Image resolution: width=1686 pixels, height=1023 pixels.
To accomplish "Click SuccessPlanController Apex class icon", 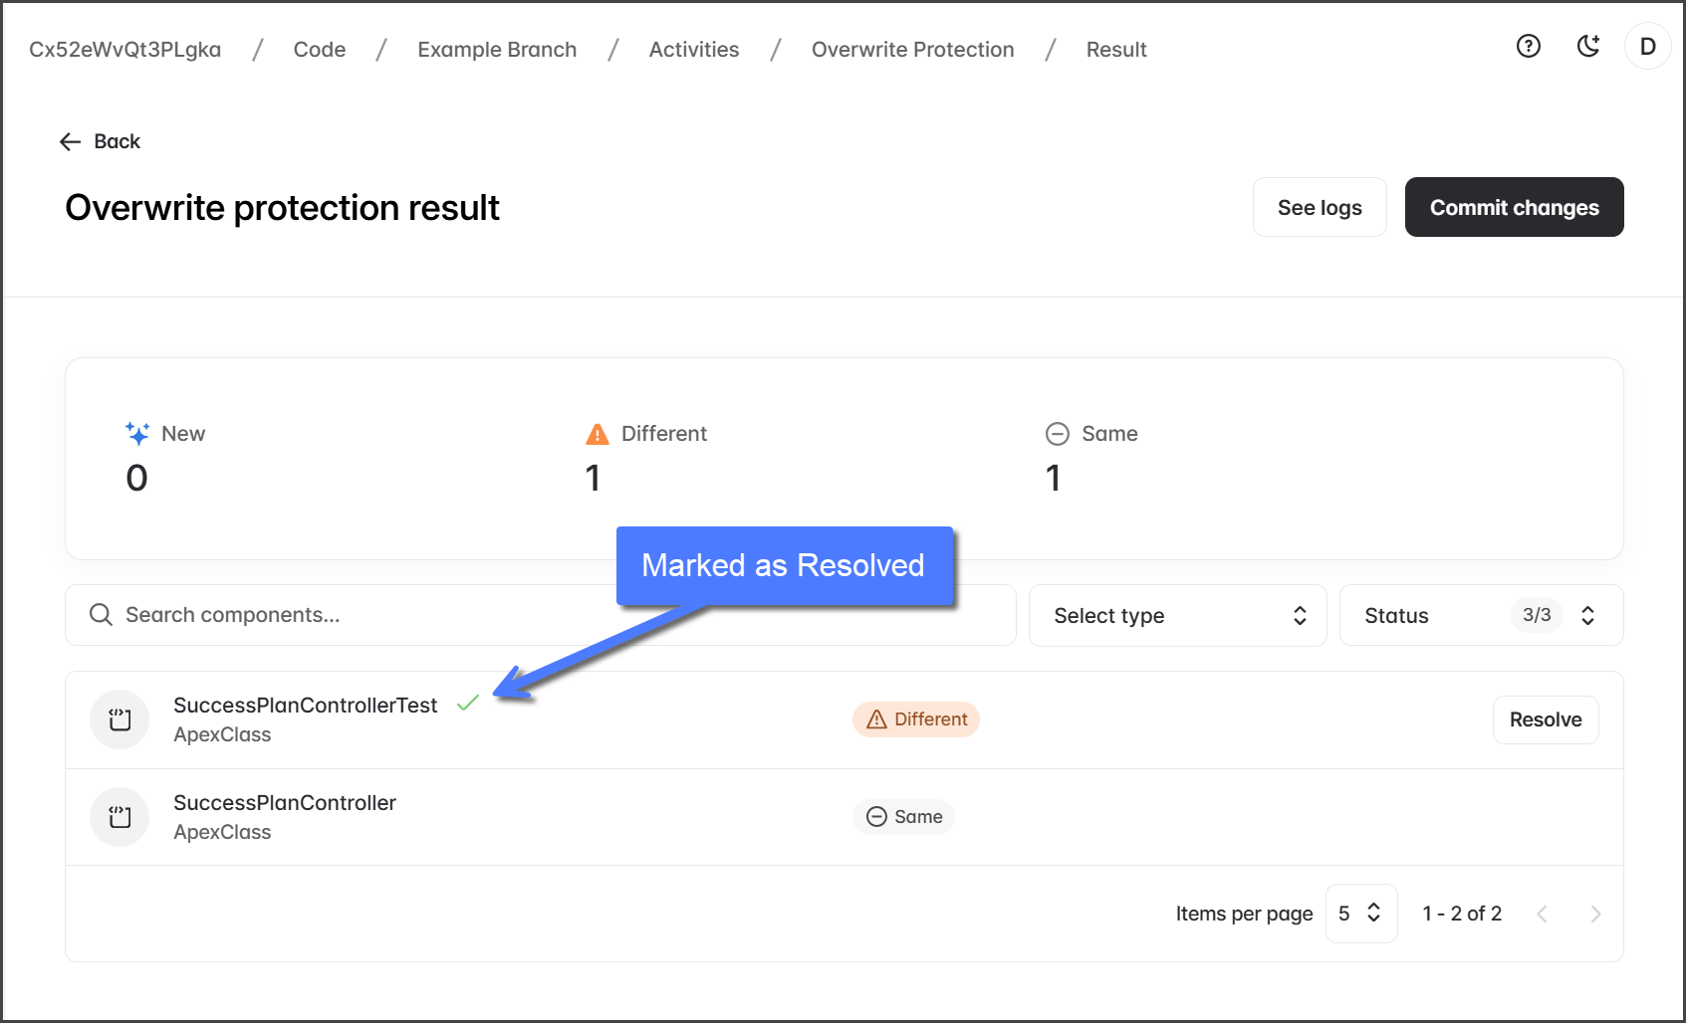I will (x=120, y=817).
